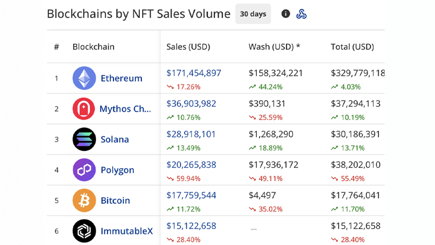Click the Polygon purple logo icon
Image resolution: width=435 pixels, height=245 pixels.
point(84,170)
